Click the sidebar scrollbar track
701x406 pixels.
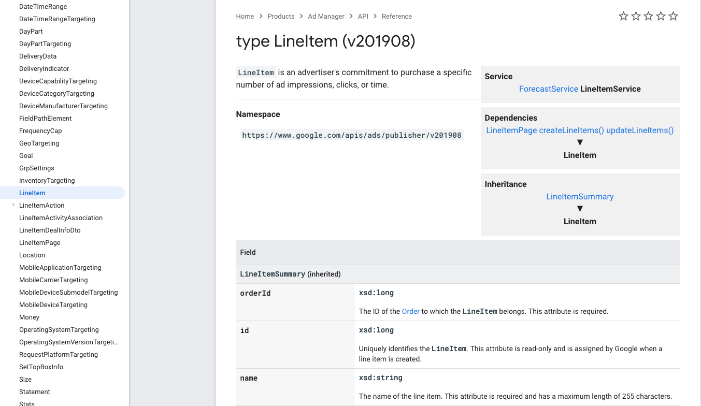tap(127, 207)
